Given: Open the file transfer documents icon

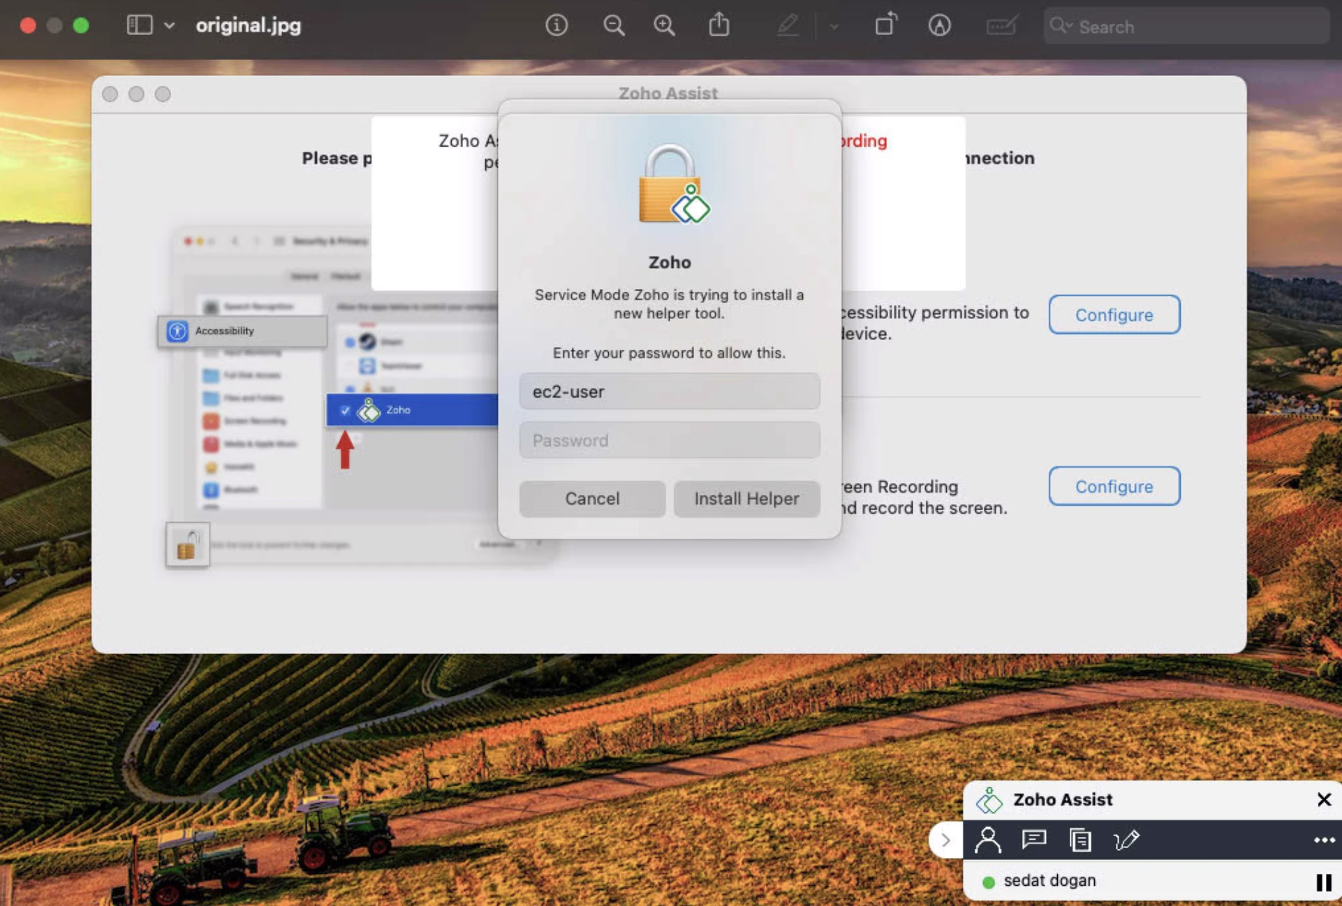Looking at the screenshot, I should point(1080,840).
